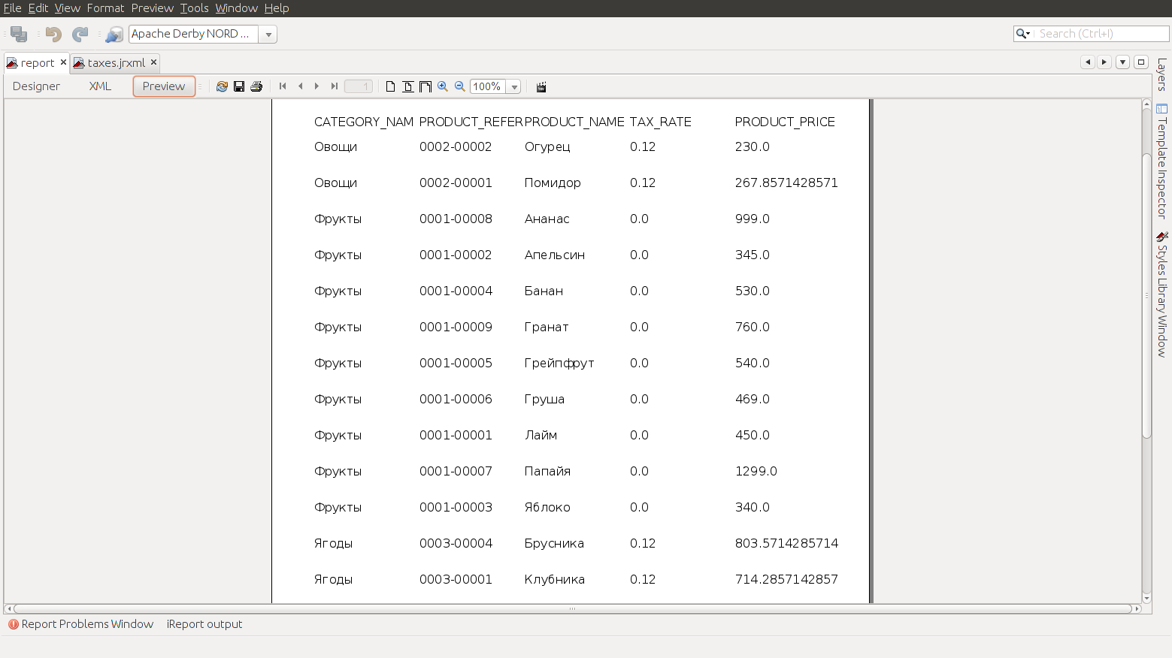The image size is (1172, 658).
Task: Click the preview horizontal scrollbar
Action: 573,608
